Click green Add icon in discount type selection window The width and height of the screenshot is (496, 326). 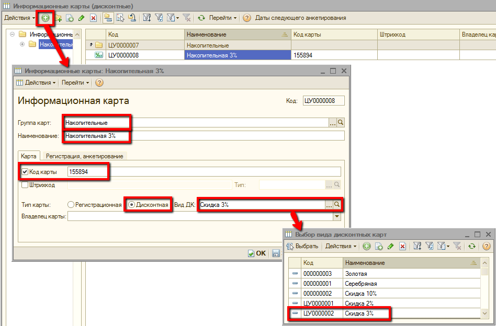(367, 246)
